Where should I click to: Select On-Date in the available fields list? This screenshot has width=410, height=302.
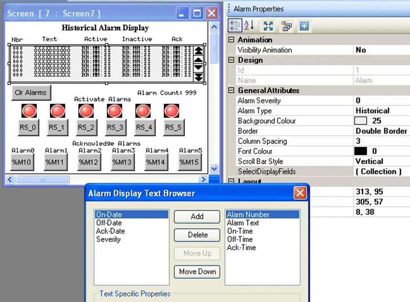131,214
